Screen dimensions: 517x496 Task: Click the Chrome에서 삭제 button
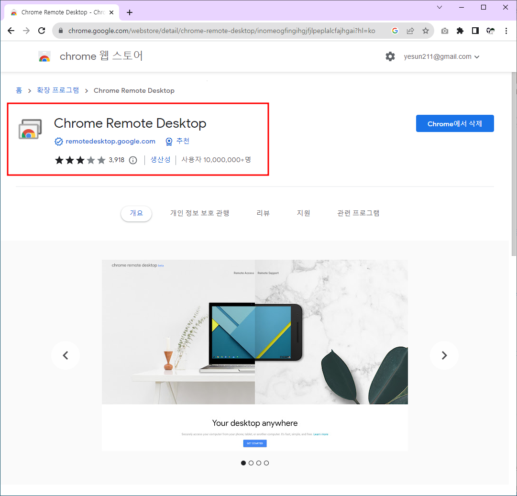coord(455,124)
